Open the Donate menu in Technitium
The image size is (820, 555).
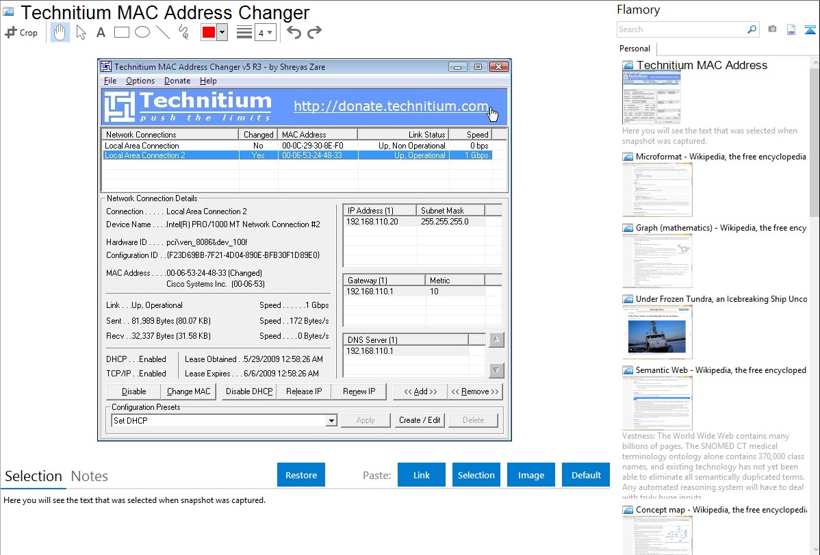[x=177, y=81]
